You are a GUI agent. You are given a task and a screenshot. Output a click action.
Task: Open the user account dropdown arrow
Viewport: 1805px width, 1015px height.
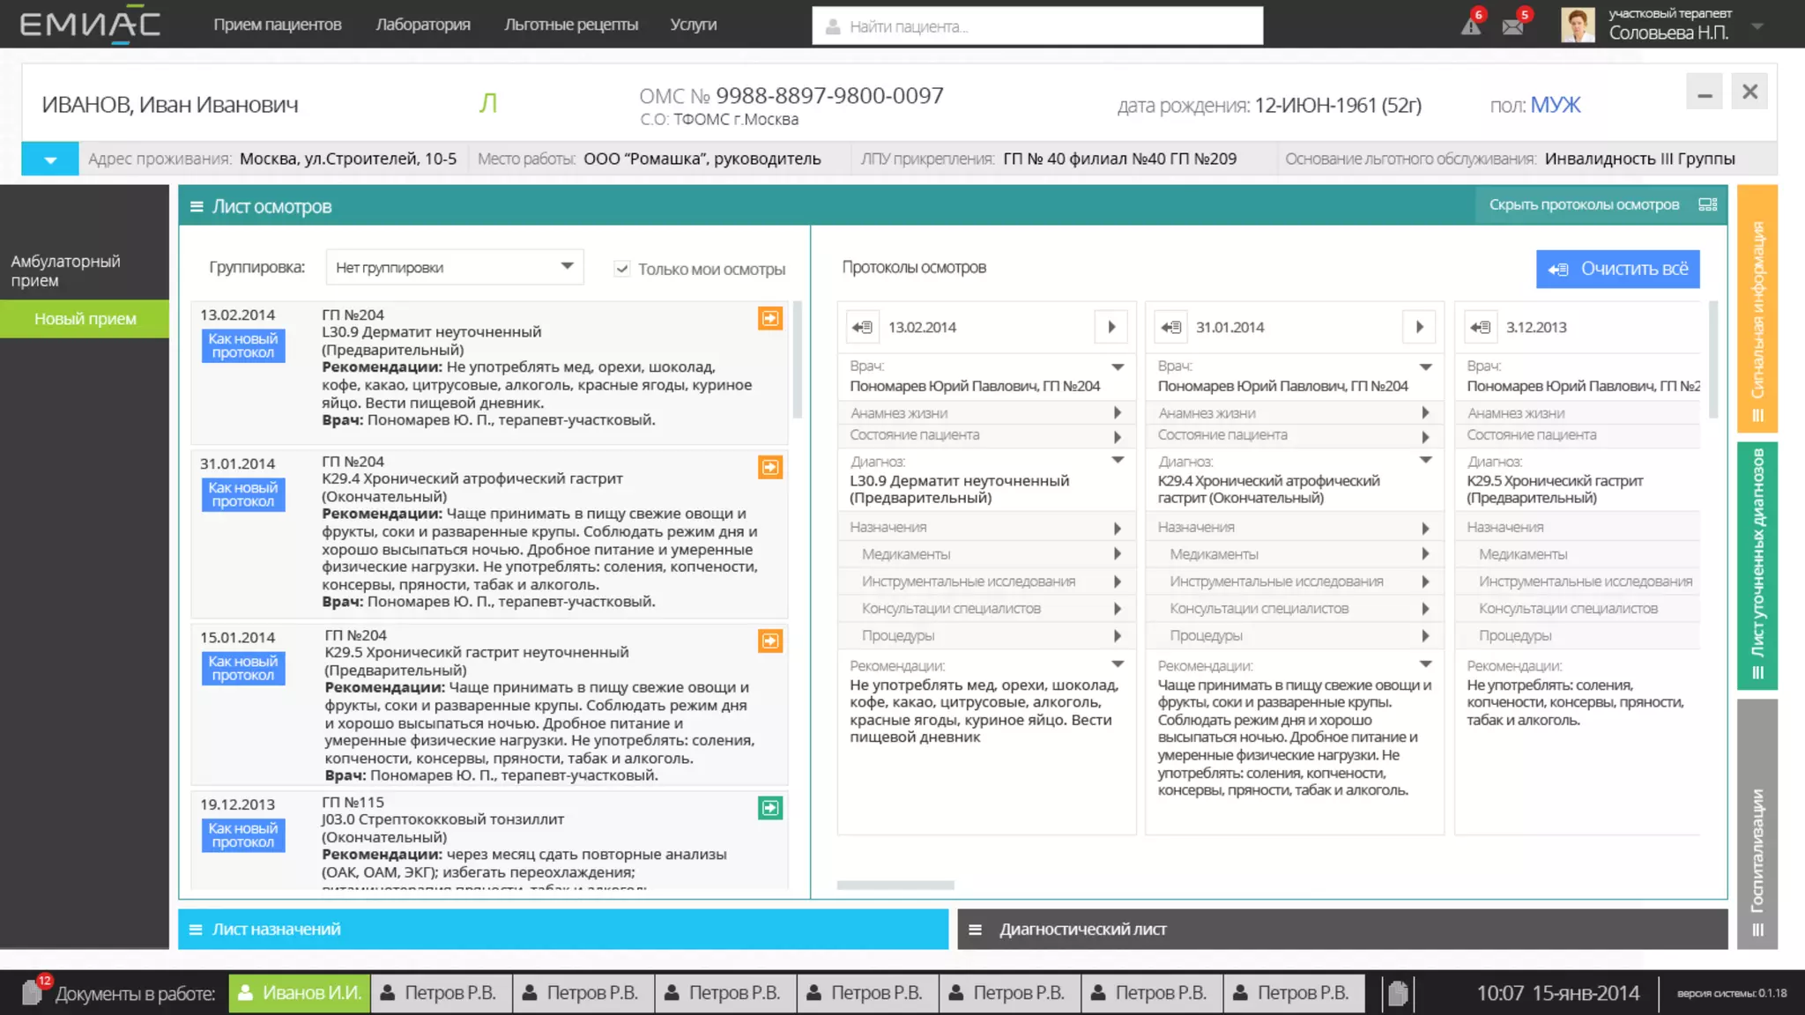coord(1757,26)
